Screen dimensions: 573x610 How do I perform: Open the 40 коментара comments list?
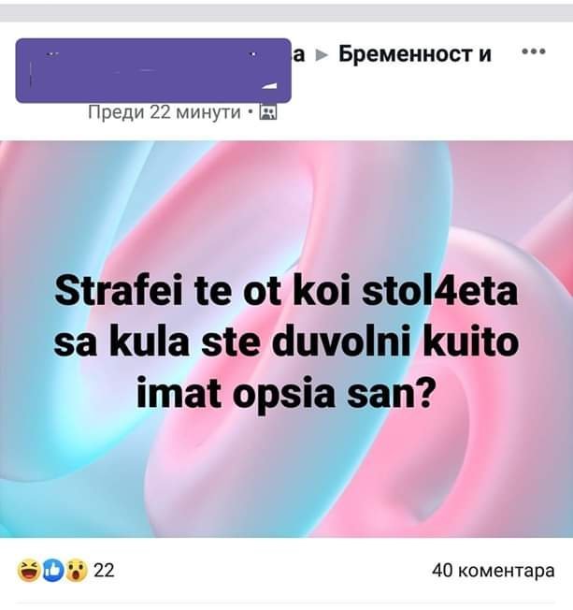click(494, 571)
